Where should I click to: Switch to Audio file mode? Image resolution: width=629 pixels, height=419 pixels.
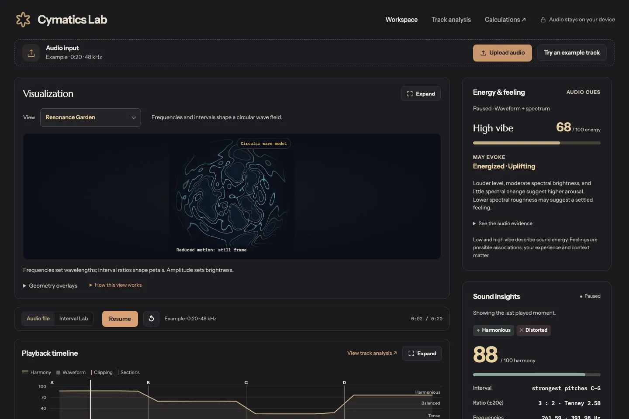pos(38,319)
